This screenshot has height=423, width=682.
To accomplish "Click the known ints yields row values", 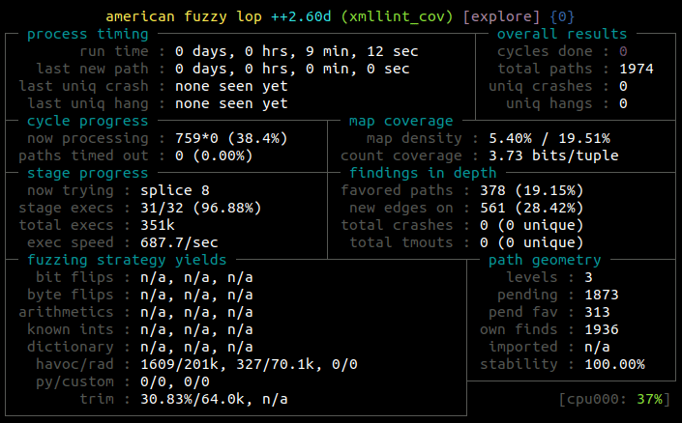I will 196,329.
